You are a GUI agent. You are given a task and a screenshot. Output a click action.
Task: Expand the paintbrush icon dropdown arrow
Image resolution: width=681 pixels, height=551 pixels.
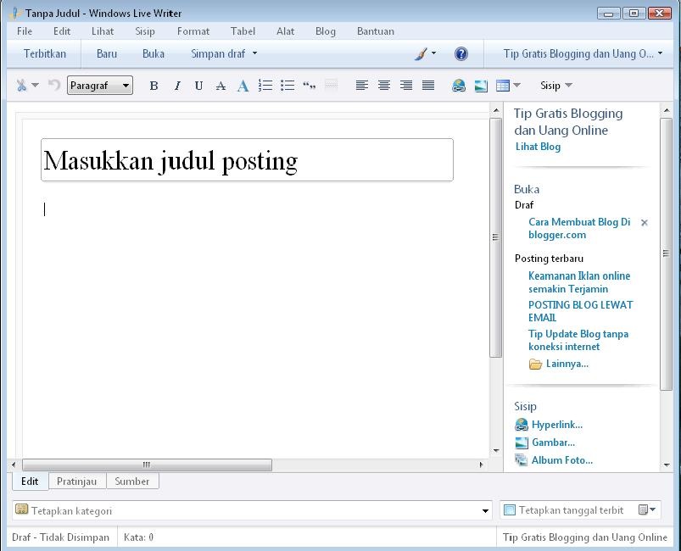click(433, 53)
